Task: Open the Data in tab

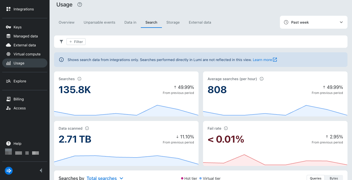Action: click(x=130, y=22)
